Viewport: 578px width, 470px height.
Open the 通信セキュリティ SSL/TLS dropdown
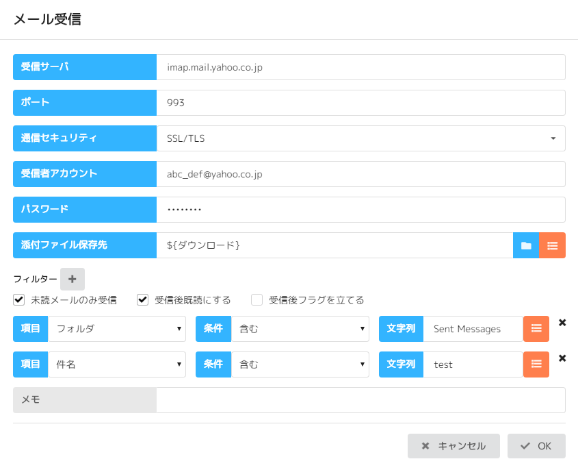click(x=360, y=138)
